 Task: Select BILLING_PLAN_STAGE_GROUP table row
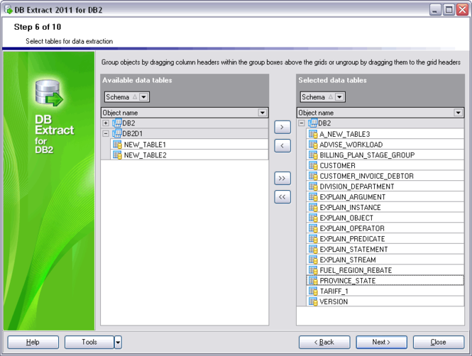[x=385, y=155]
